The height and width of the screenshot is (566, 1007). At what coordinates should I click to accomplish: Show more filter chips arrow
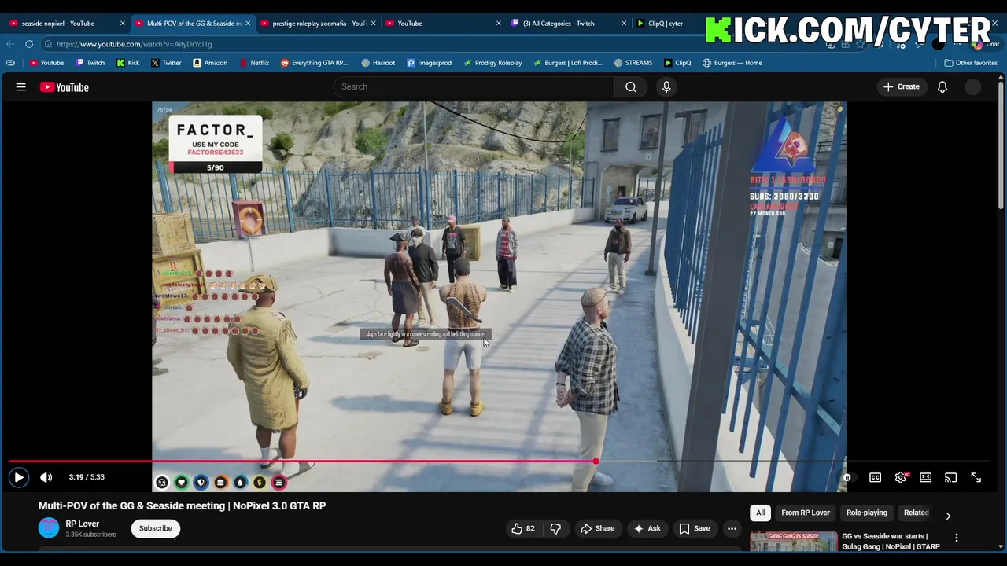(948, 516)
